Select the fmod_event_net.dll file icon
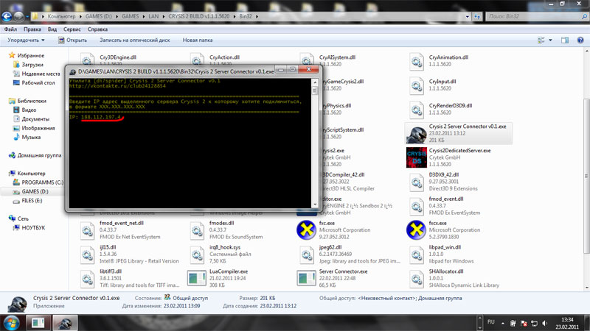 tap(87, 230)
